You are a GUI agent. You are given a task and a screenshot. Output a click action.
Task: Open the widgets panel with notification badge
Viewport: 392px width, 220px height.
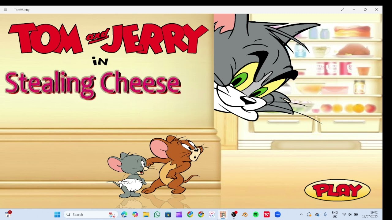(8, 214)
